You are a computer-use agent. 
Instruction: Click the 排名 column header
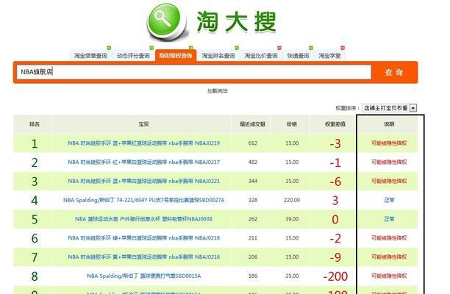35,124
